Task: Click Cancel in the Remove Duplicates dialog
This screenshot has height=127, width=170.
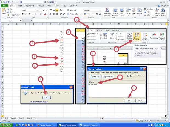Action: tap(140, 101)
